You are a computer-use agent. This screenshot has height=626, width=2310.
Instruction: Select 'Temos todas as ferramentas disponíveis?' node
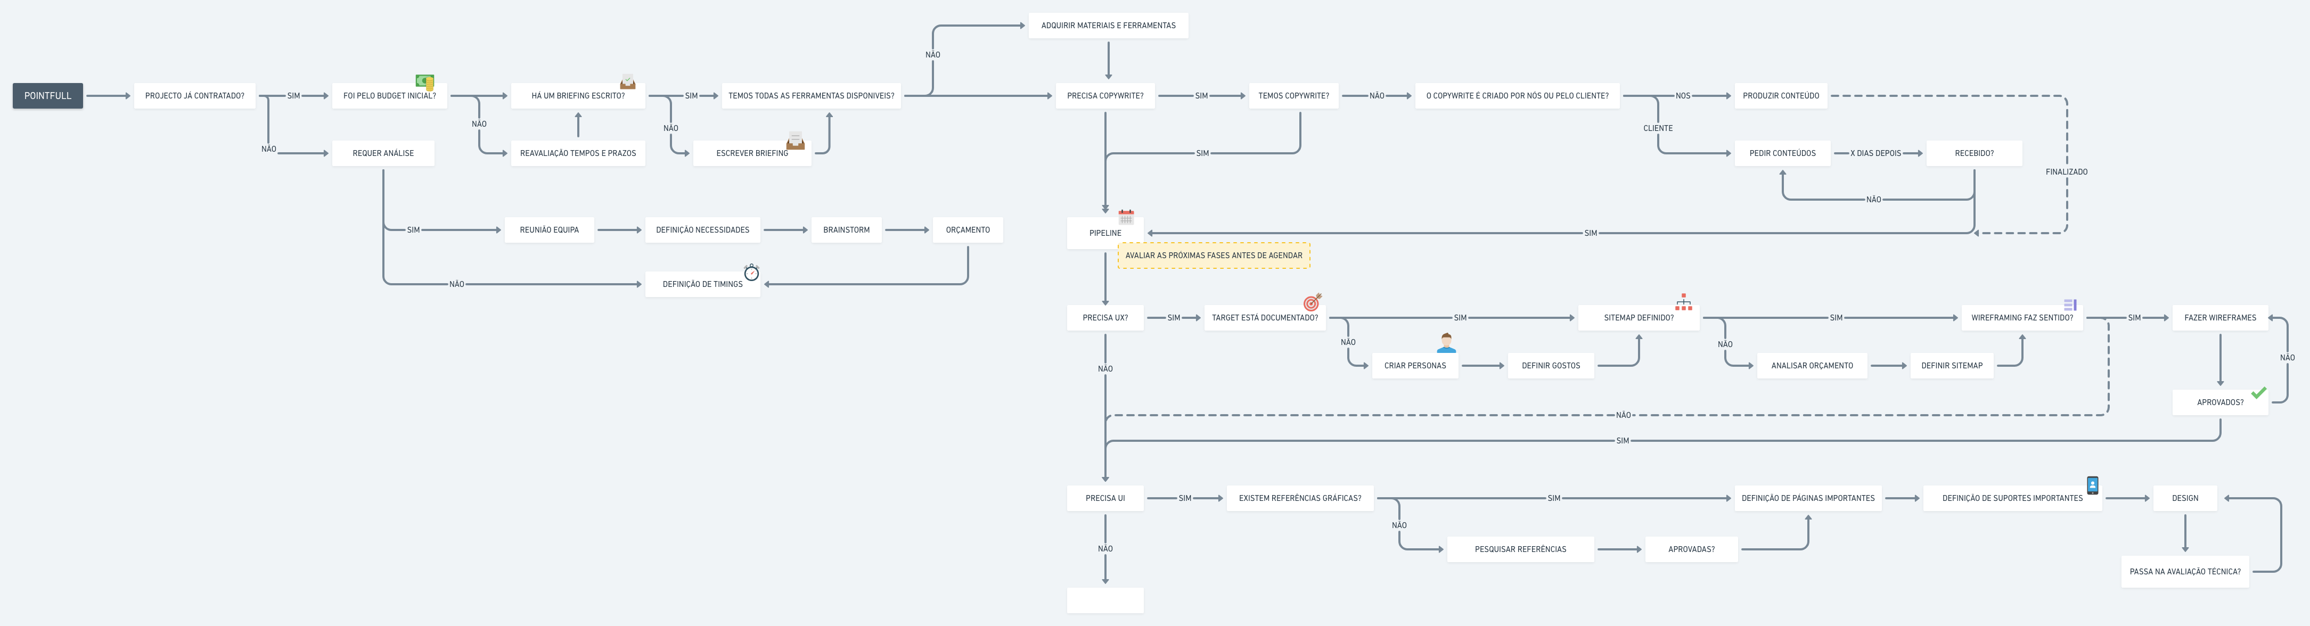(x=812, y=96)
